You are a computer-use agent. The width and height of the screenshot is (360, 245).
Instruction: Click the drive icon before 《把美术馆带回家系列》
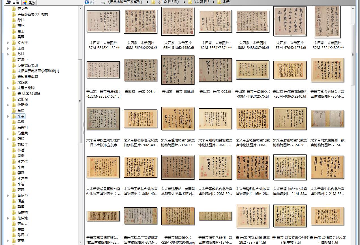pyautogui.click(x=103, y=2)
